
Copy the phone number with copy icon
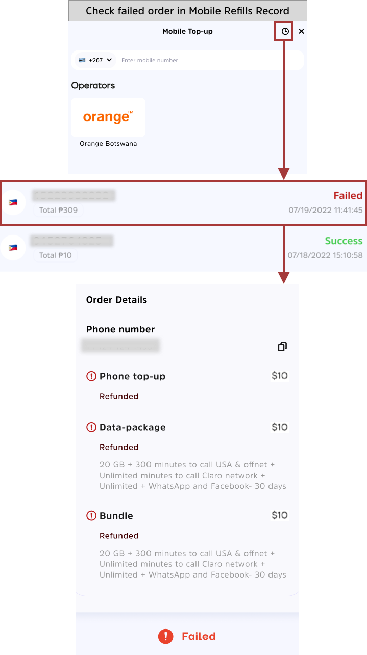pos(282,347)
